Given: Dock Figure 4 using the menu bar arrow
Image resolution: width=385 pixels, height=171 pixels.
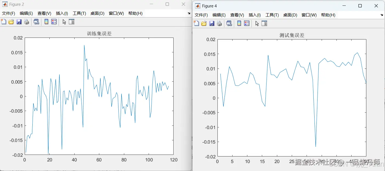Looking at the screenshot, I should (x=381, y=15).
